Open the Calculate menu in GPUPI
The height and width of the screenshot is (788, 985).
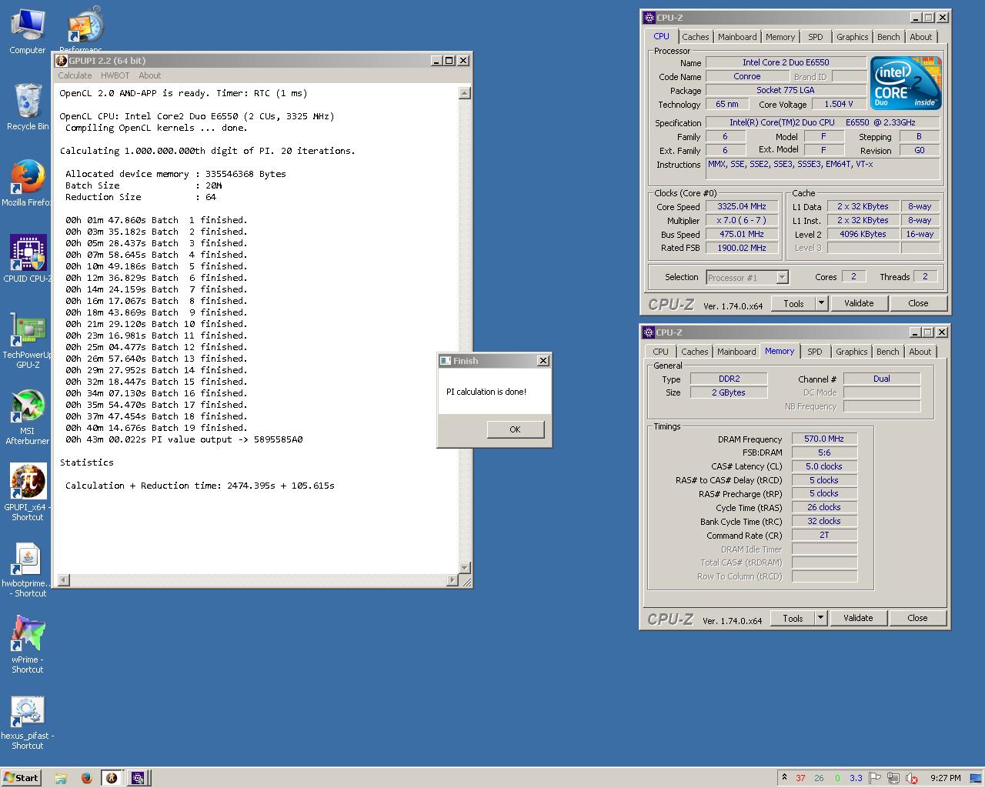tap(75, 75)
